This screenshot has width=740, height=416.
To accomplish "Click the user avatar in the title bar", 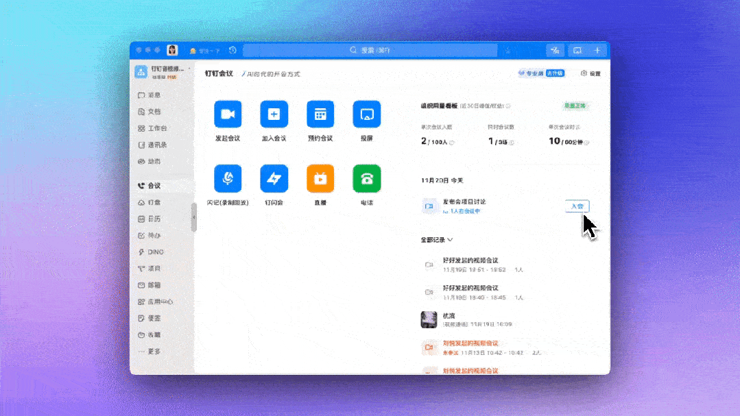I will tap(172, 50).
